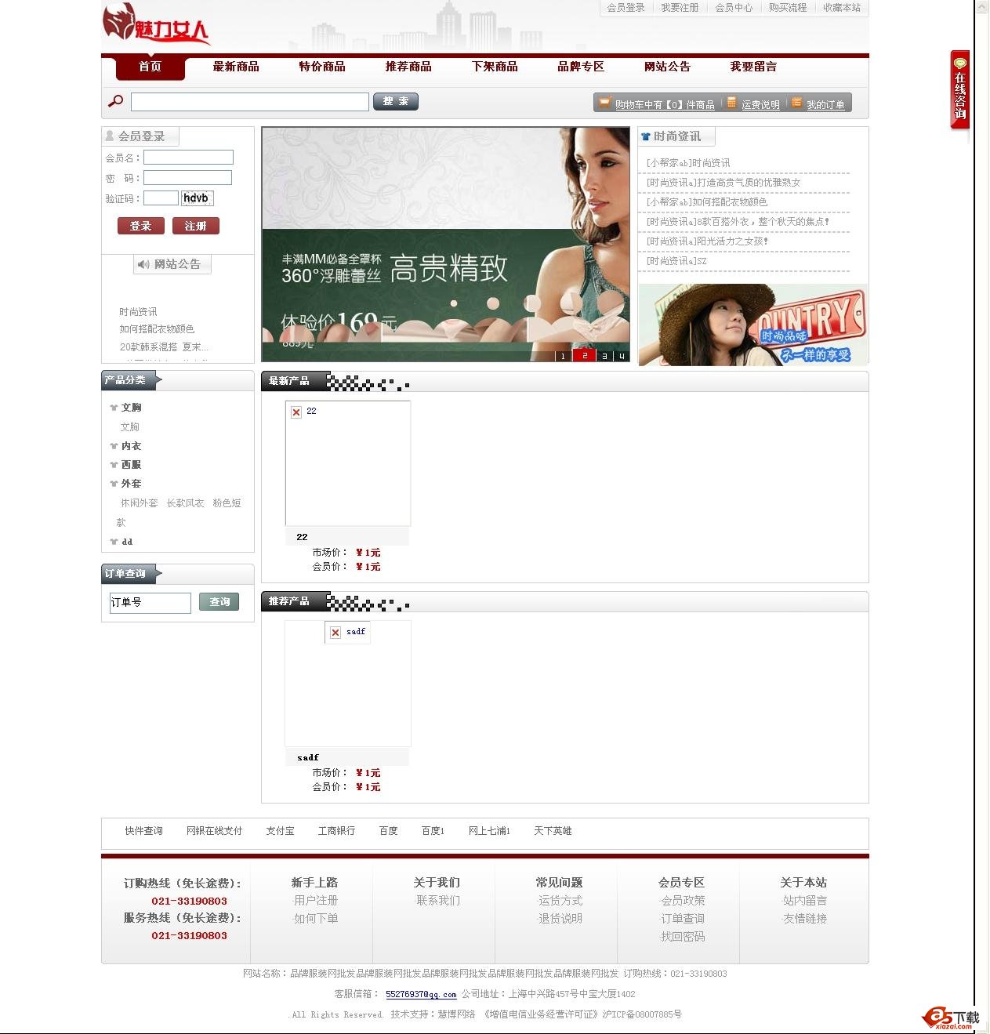Select bold 文胸 parent category

[131, 408]
